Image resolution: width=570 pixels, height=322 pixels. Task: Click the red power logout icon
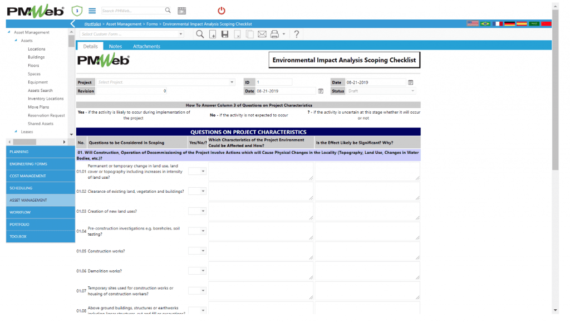tap(222, 11)
